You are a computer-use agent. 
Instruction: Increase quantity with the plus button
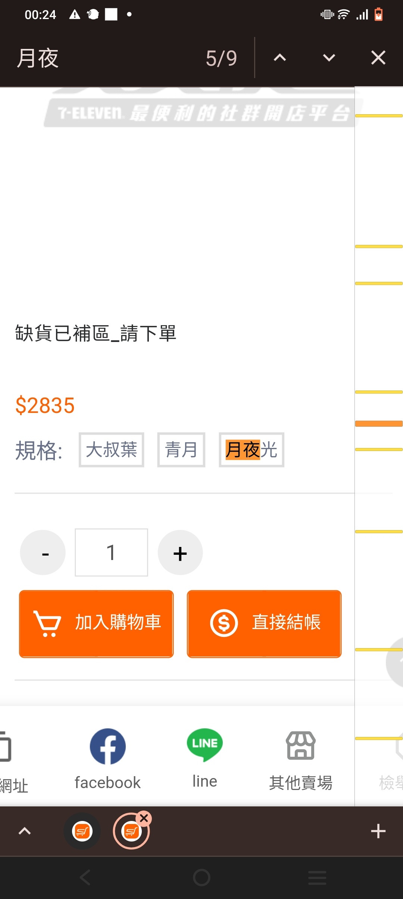pos(180,553)
